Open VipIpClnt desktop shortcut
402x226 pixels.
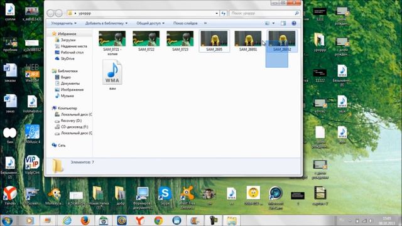tap(32, 164)
